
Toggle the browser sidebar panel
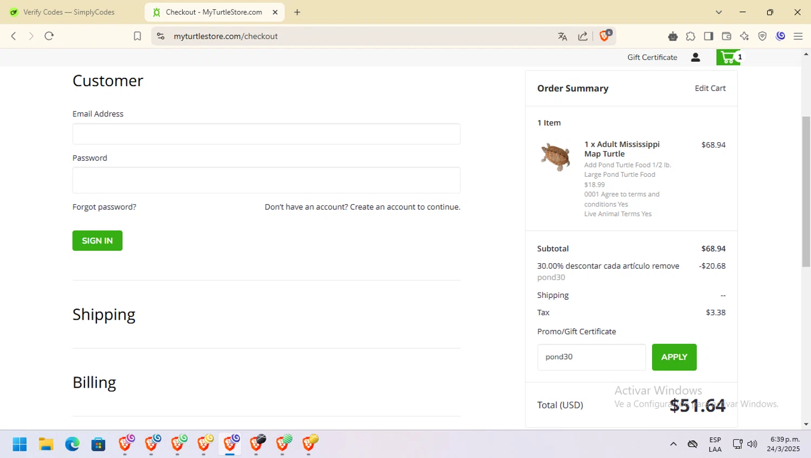click(x=708, y=36)
